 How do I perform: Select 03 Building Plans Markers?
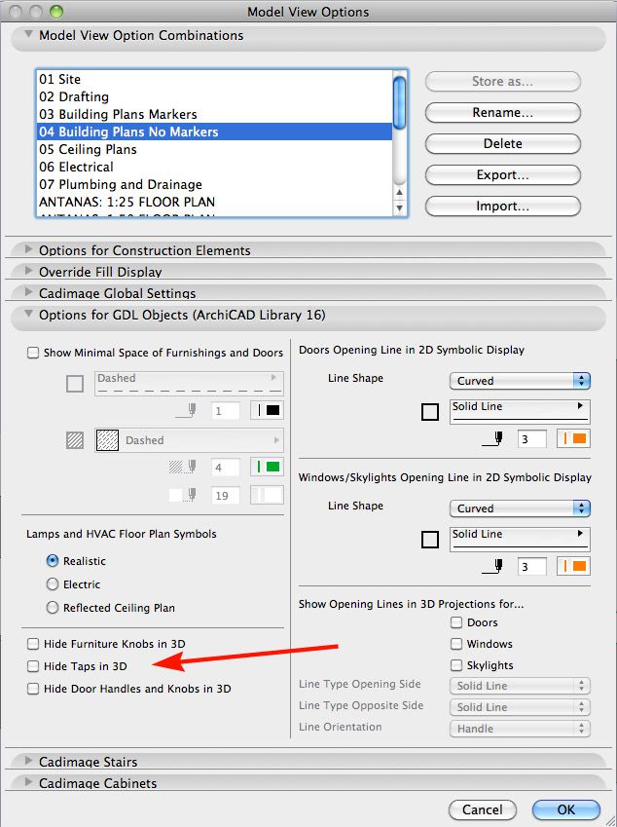coord(214,114)
